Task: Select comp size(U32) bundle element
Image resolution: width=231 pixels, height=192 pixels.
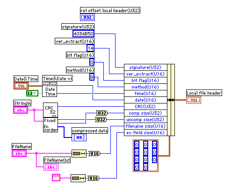Action: coord(145,113)
